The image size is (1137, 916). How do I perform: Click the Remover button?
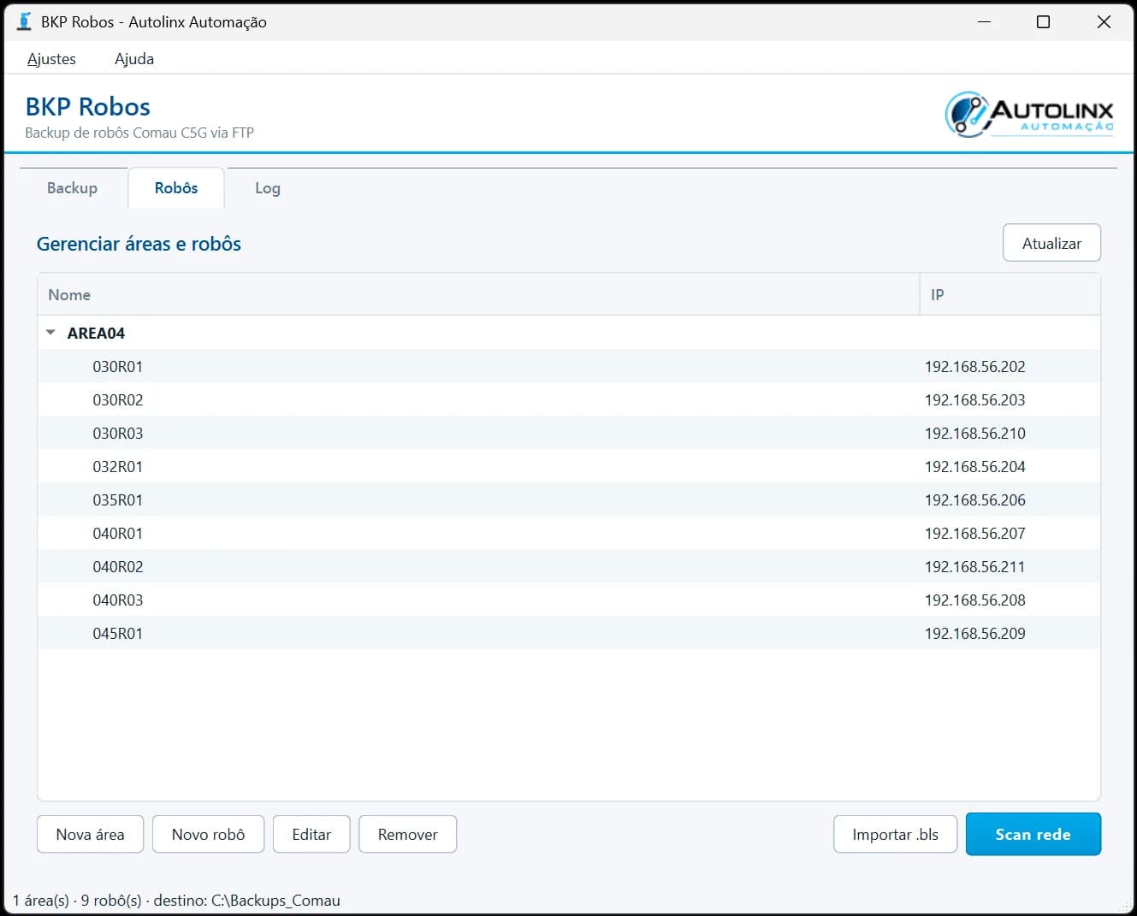[407, 834]
